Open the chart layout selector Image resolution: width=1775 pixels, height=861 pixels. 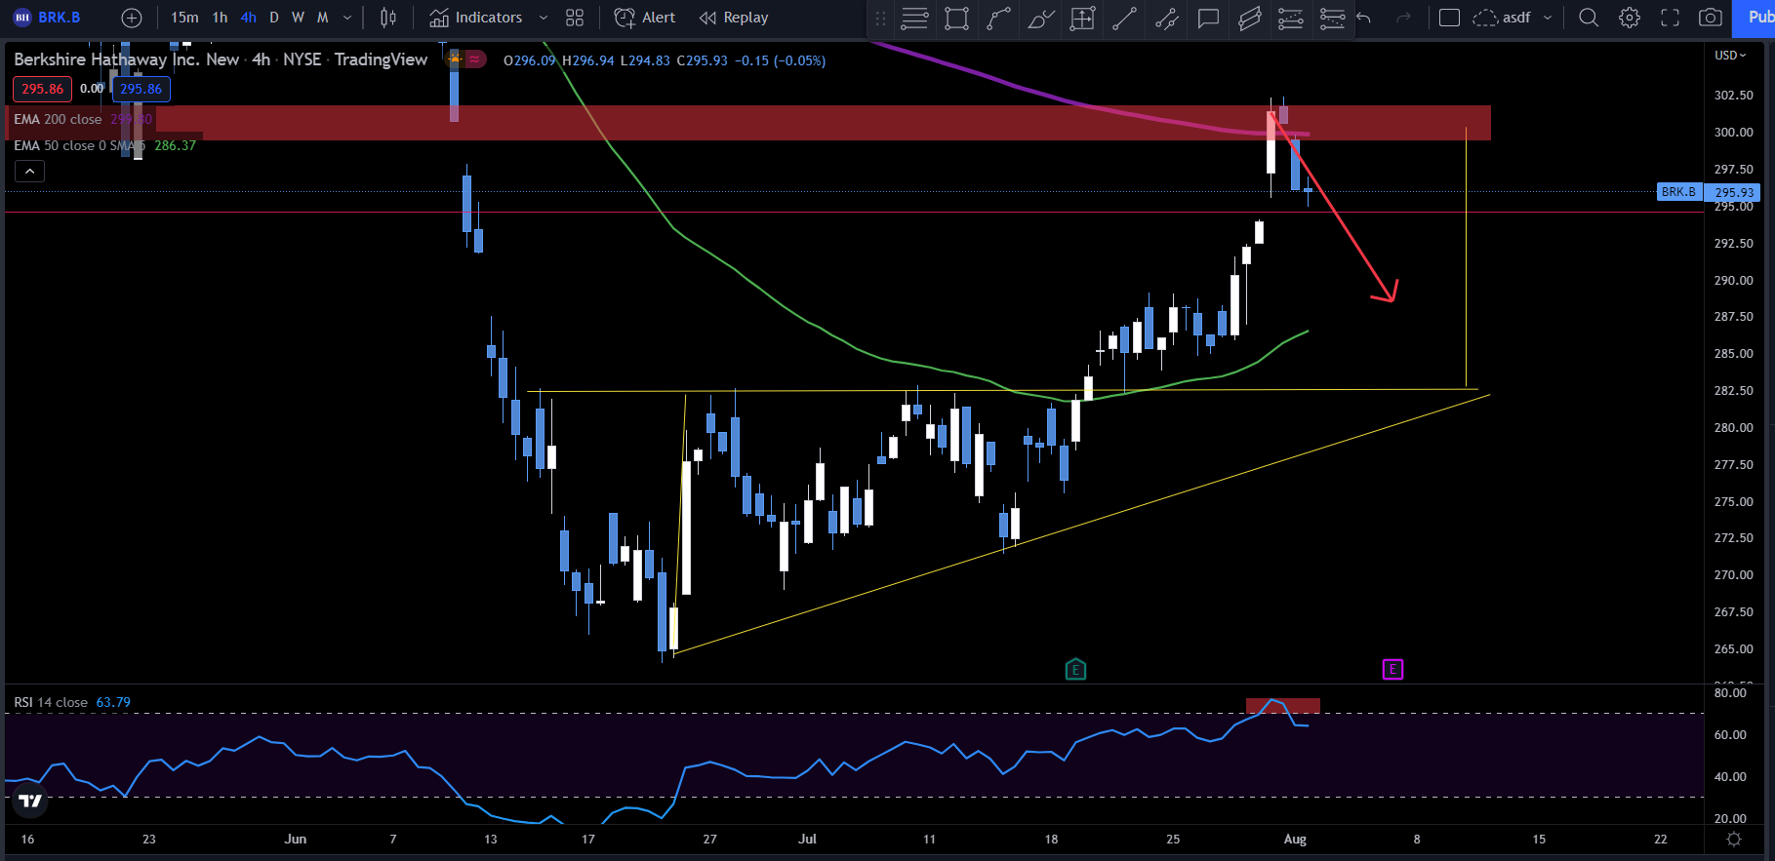coord(1449,18)
